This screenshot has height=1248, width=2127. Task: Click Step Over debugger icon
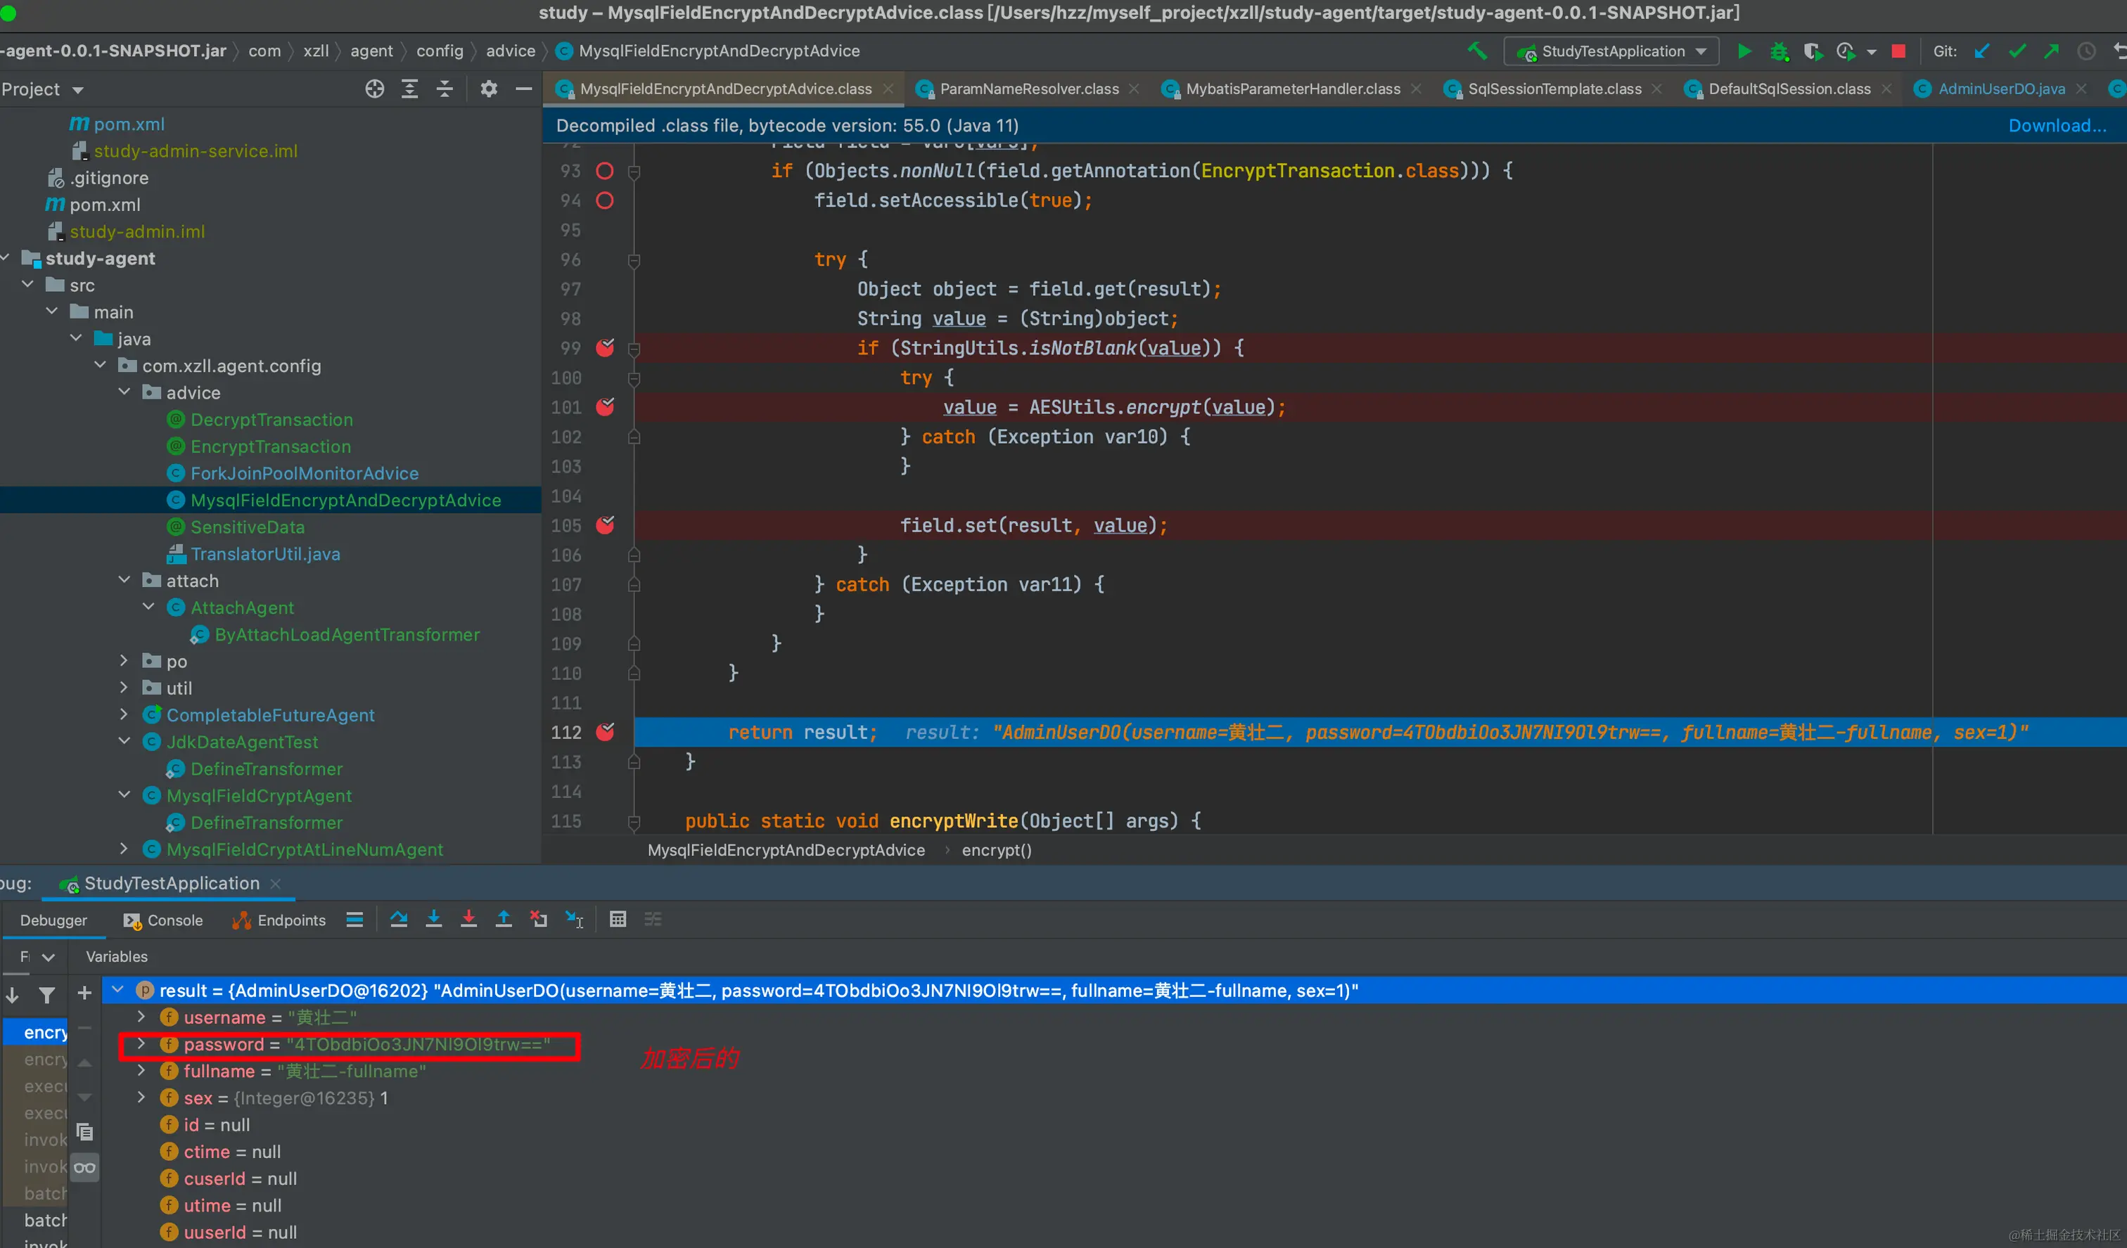400,919
